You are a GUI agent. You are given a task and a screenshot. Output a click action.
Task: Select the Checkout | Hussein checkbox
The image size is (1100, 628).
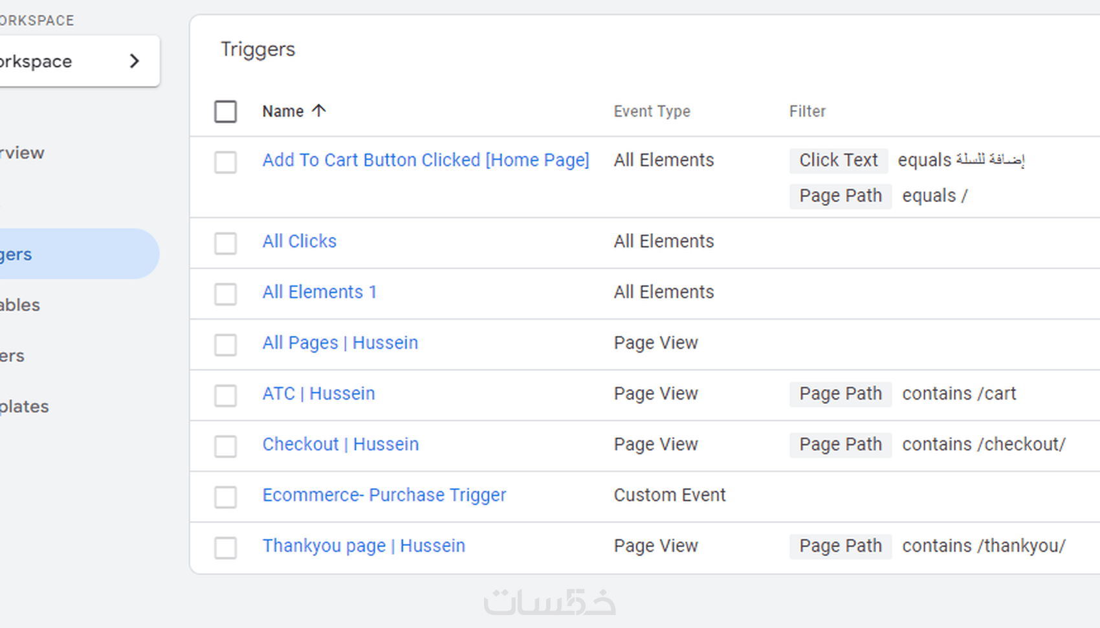[225, 446]
